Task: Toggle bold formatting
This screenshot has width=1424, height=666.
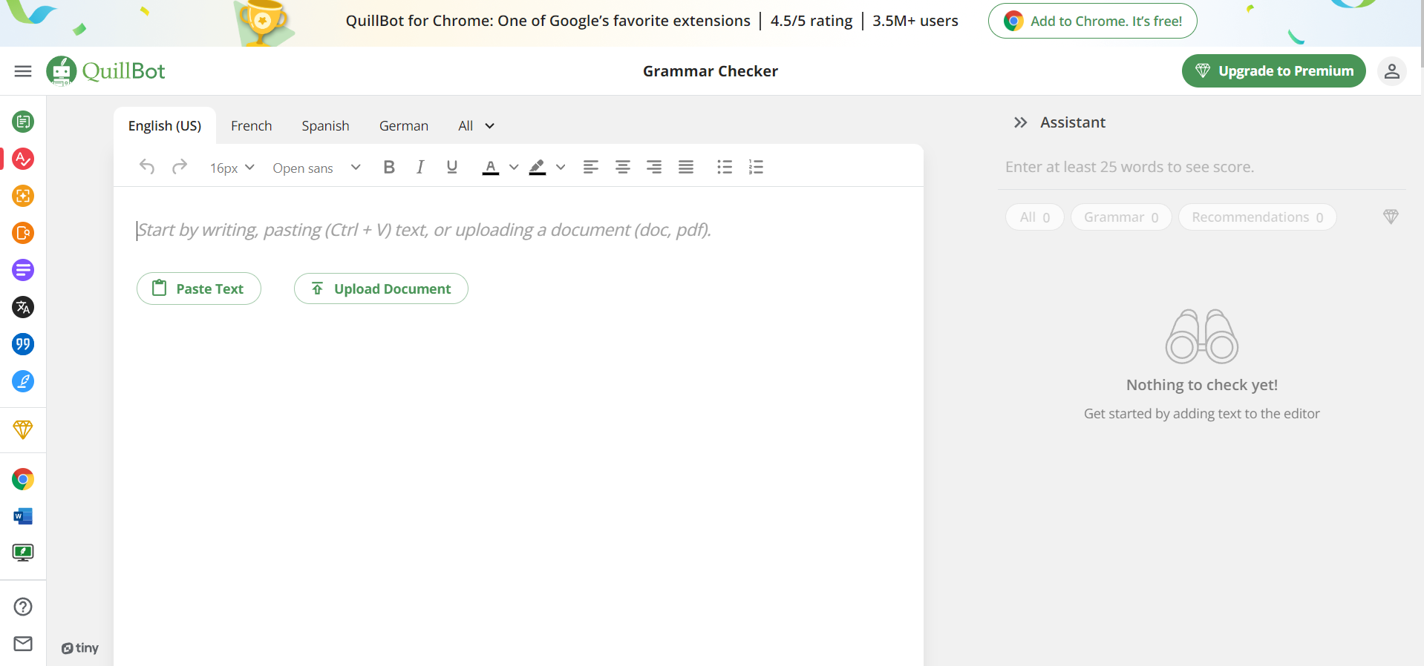Action: [x=389, y=167]
